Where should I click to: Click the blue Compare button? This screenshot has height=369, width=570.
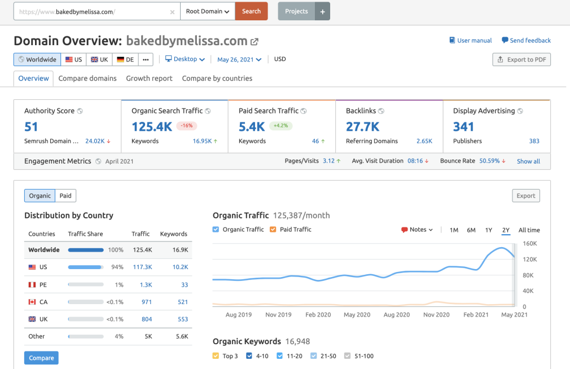(41, 358)
